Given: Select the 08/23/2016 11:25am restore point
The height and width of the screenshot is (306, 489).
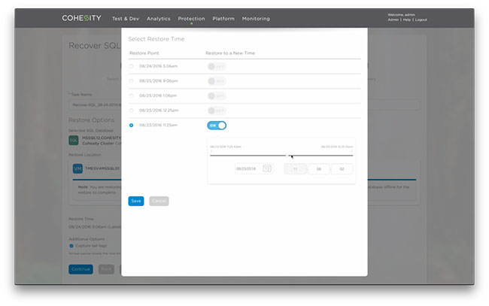Looking at the screenshot, I should (132, 126).
